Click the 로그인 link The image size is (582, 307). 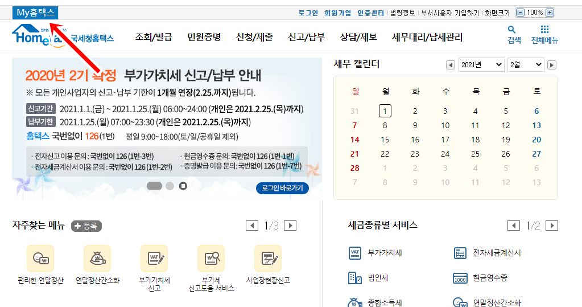tap(308, 13)
